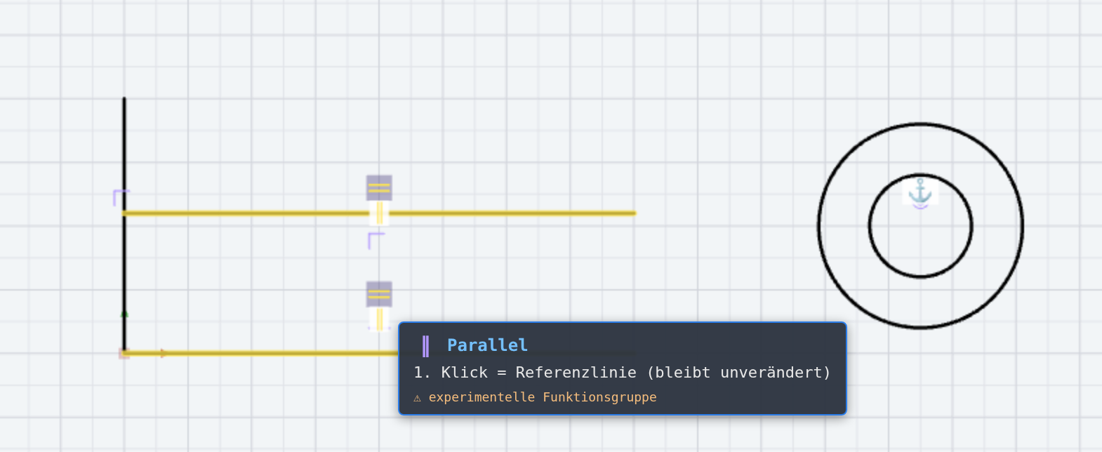This screenshot has width=1102, height=452.
Task: Click the 'experimentelle Funktionsgruppe' warning text
Action: tap(543, 397)
